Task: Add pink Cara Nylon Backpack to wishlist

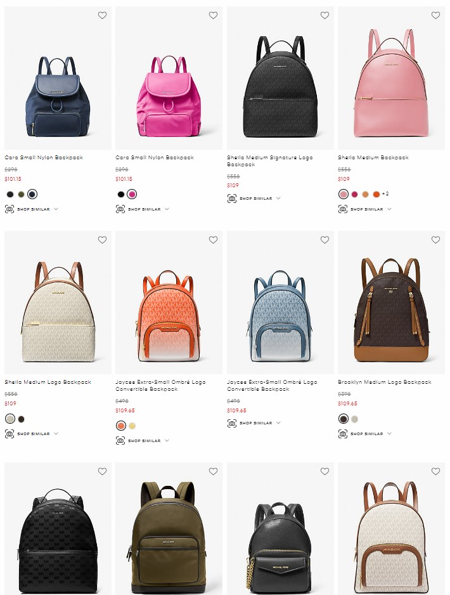Action: [x=214, y=15]
